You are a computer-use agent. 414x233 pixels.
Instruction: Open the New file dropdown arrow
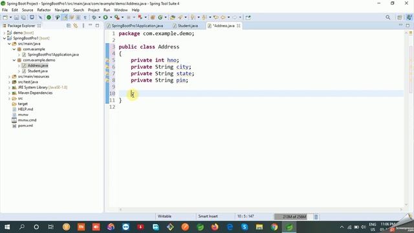pos(10,17)
